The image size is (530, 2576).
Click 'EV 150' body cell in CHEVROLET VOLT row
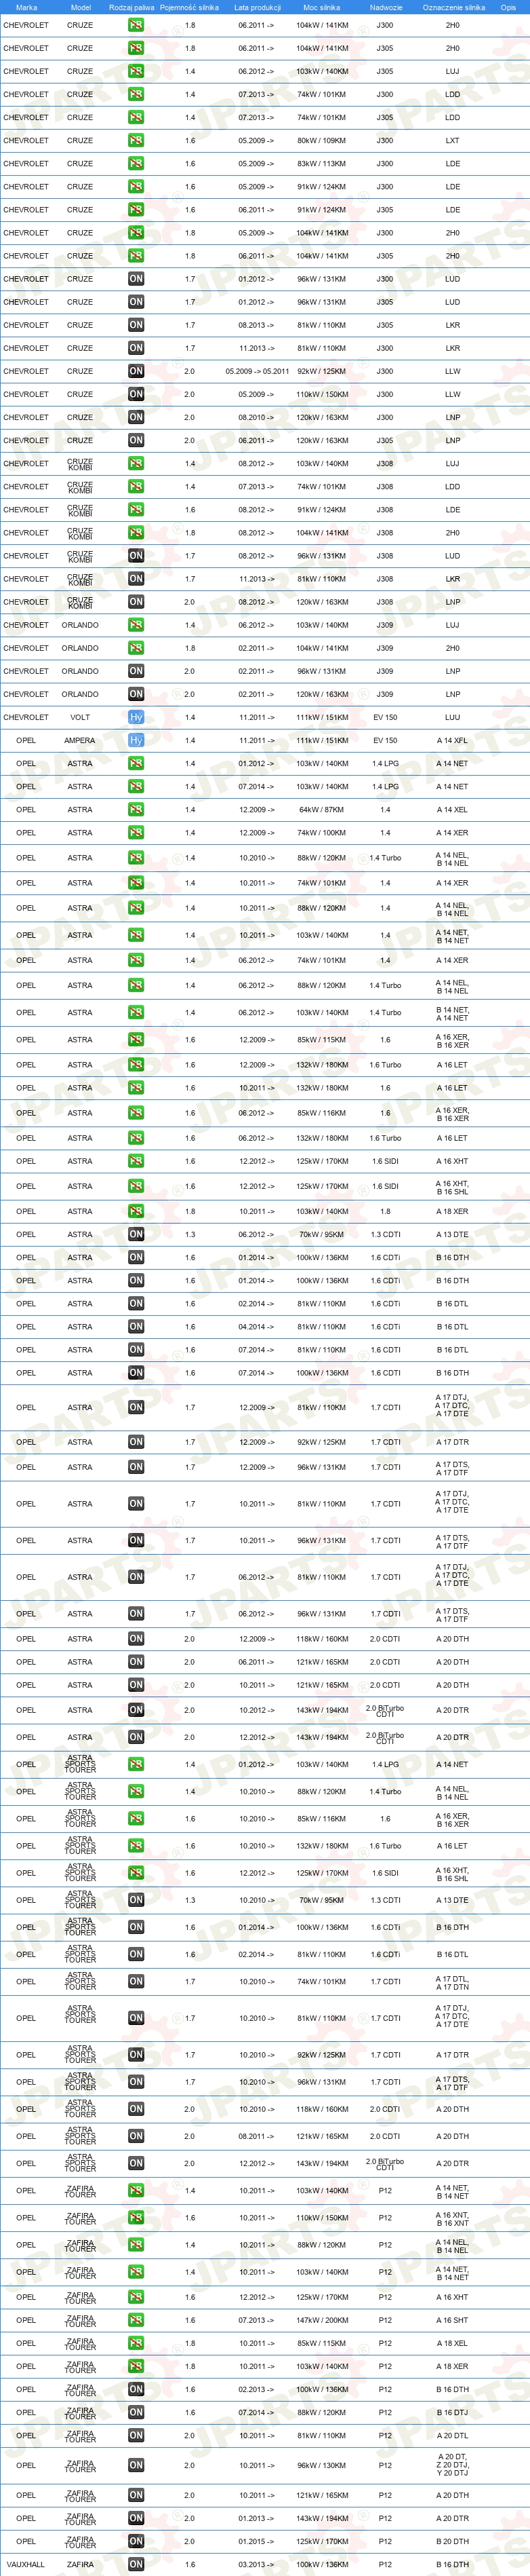point(385,717)
